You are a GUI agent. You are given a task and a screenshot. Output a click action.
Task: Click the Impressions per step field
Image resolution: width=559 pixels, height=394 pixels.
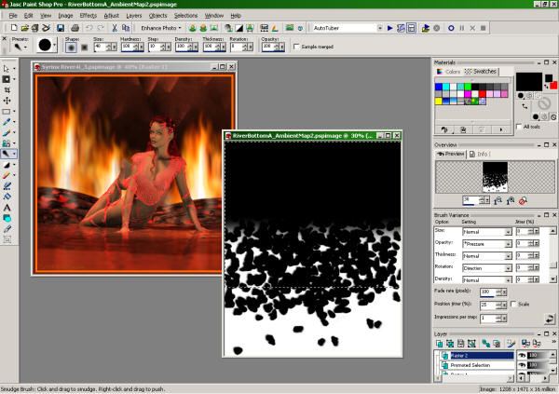(x=488, y=318)
